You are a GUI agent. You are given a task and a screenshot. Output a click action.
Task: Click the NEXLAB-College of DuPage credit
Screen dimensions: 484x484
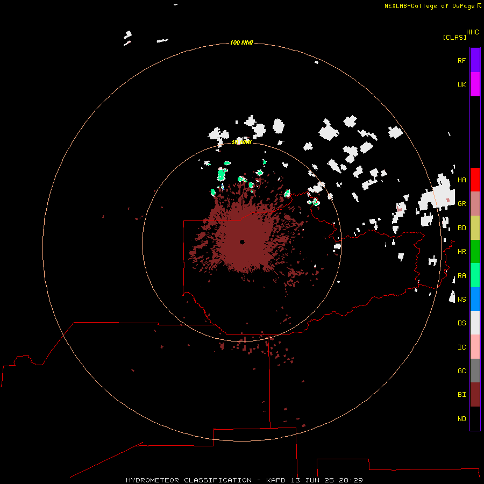(429, 6)
